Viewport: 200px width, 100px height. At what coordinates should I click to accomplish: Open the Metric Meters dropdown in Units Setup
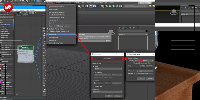point(108,68)
